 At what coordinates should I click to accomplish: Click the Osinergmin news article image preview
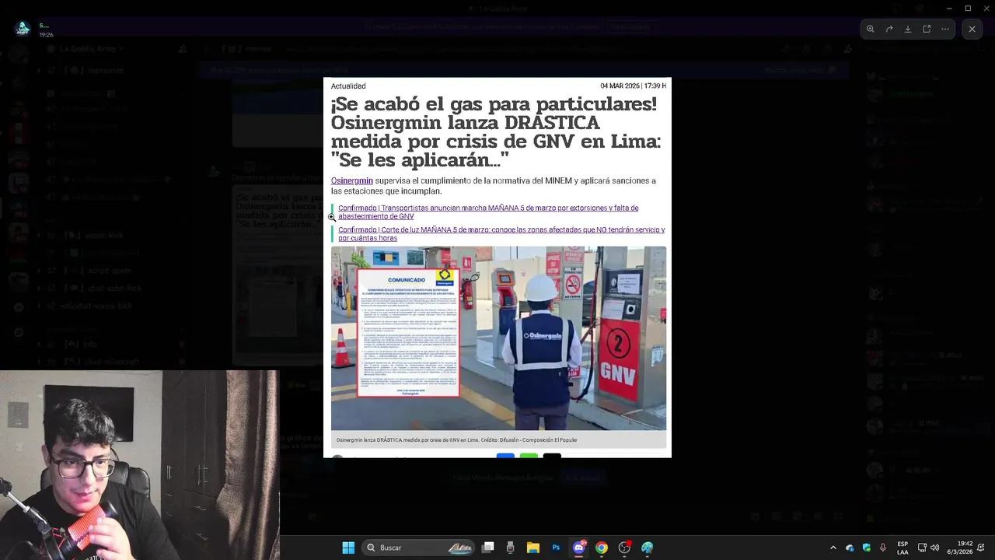[497, 268]
